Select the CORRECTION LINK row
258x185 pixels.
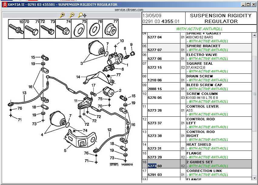click(197, 173)
